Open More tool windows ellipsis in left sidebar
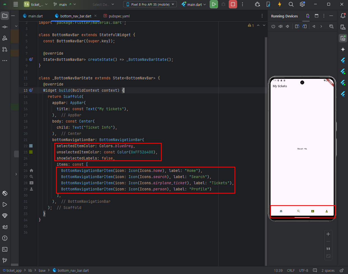Image resolution: width=348 pixels, height=274 pixels. click(5, 61)
